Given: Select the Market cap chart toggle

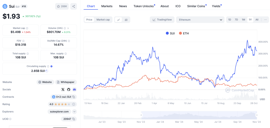Looking at the screenshot, I should click(103, 19).
